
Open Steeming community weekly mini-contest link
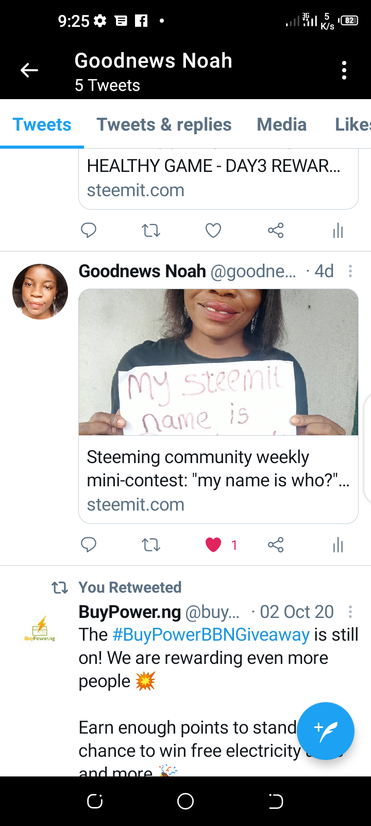click(x=218, y=480)
